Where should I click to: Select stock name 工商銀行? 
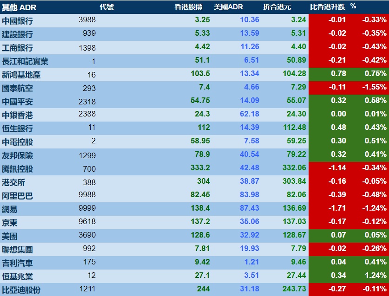(17, 48)
